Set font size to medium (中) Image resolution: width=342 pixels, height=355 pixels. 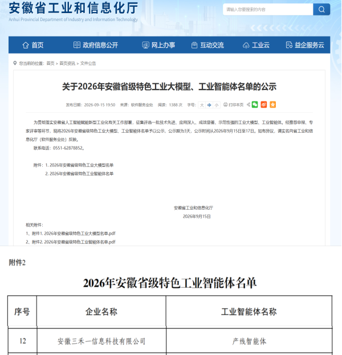pos(209,105)
